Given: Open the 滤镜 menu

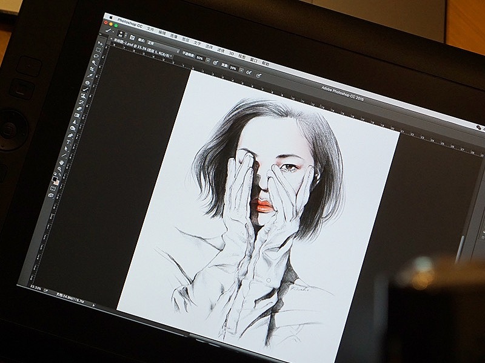Looking at the screenshot, I should coord(220,49).
